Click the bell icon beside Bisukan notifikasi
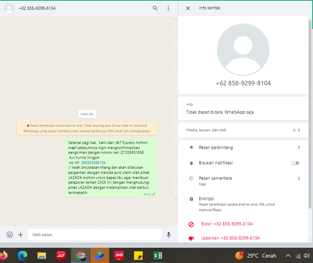Screen dimensions: 313x263 191,163
